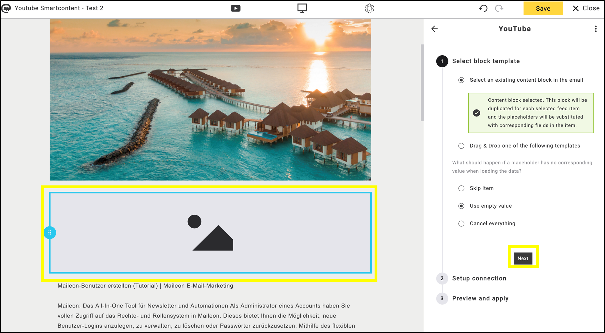
Task: Click the 'YouTube' panel heading
Action: (x=515, y=29)
